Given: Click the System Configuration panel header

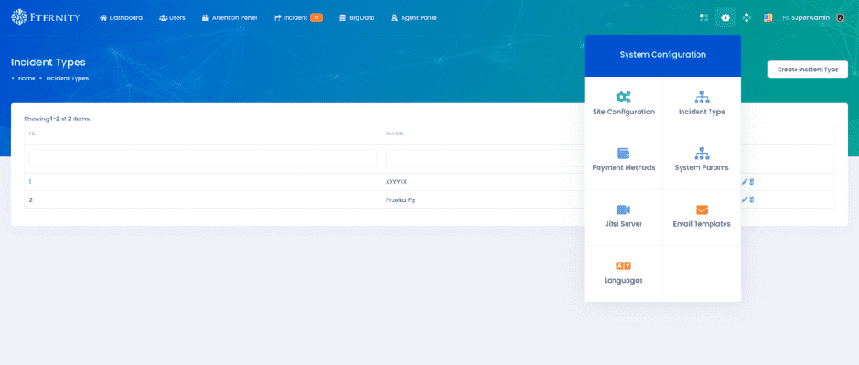Looking at the screenshot, I should pyautogui.click(x=663, y=55).
